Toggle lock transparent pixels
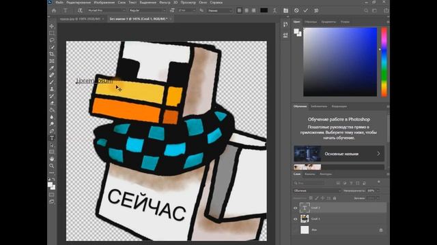437x245 pixels. coord(311,198)
